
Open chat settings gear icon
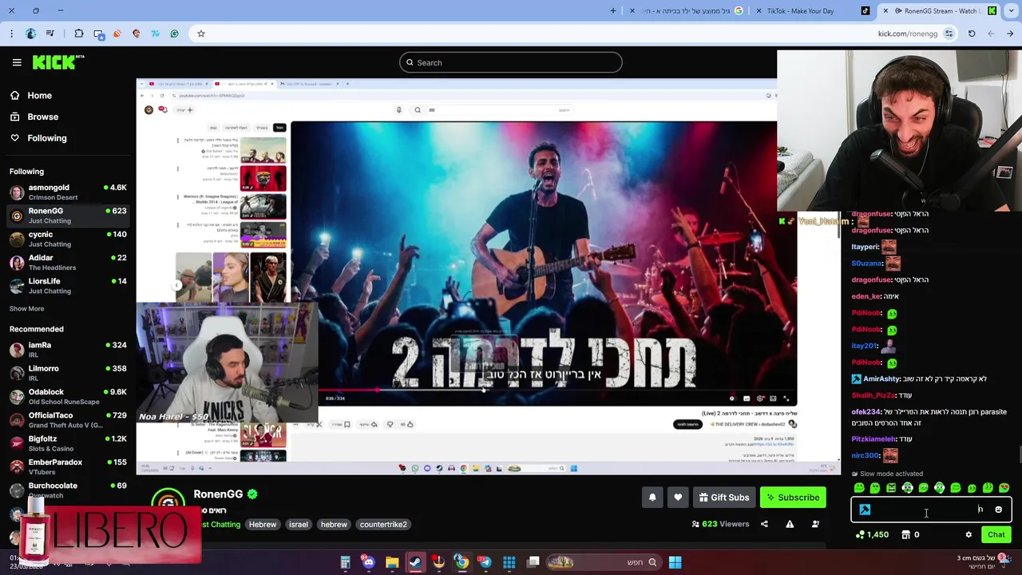[969, 535]
